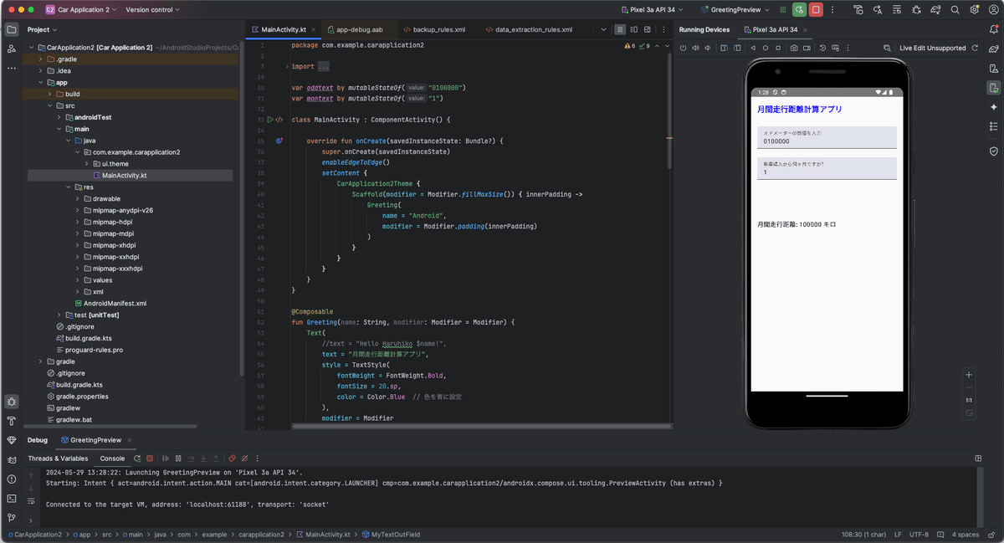The width and height of the screenshot is (1004, 543).
Task: Toggle Running Devices tool window in right sidebar
Action: coord(993,87)
